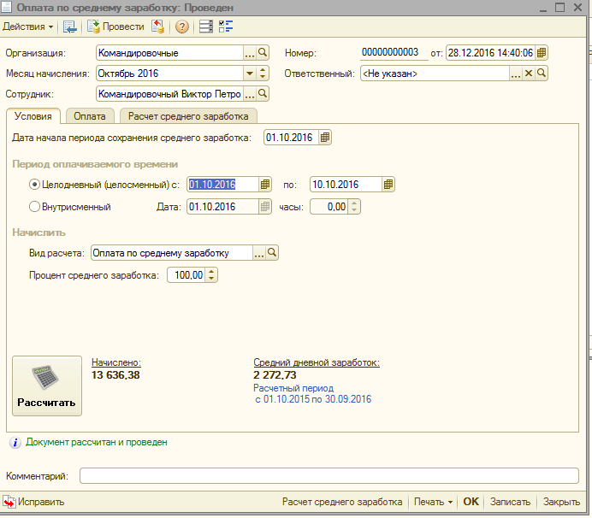Open the Действия dropdown menu
The height and width of the screenshot is (518, 592).
coord(28,26)
